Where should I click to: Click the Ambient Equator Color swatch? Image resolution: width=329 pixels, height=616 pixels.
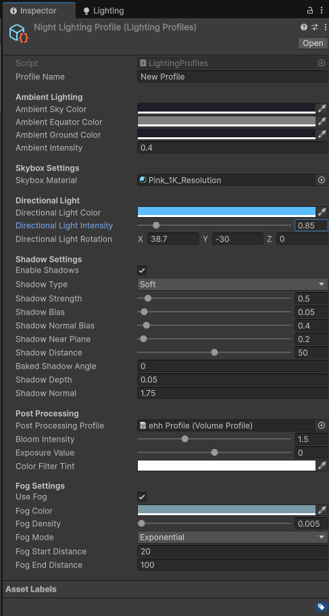[x=226, y=122]
